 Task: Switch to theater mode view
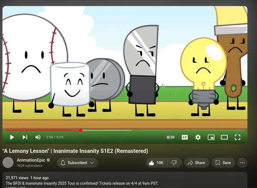tap(224, 137)
